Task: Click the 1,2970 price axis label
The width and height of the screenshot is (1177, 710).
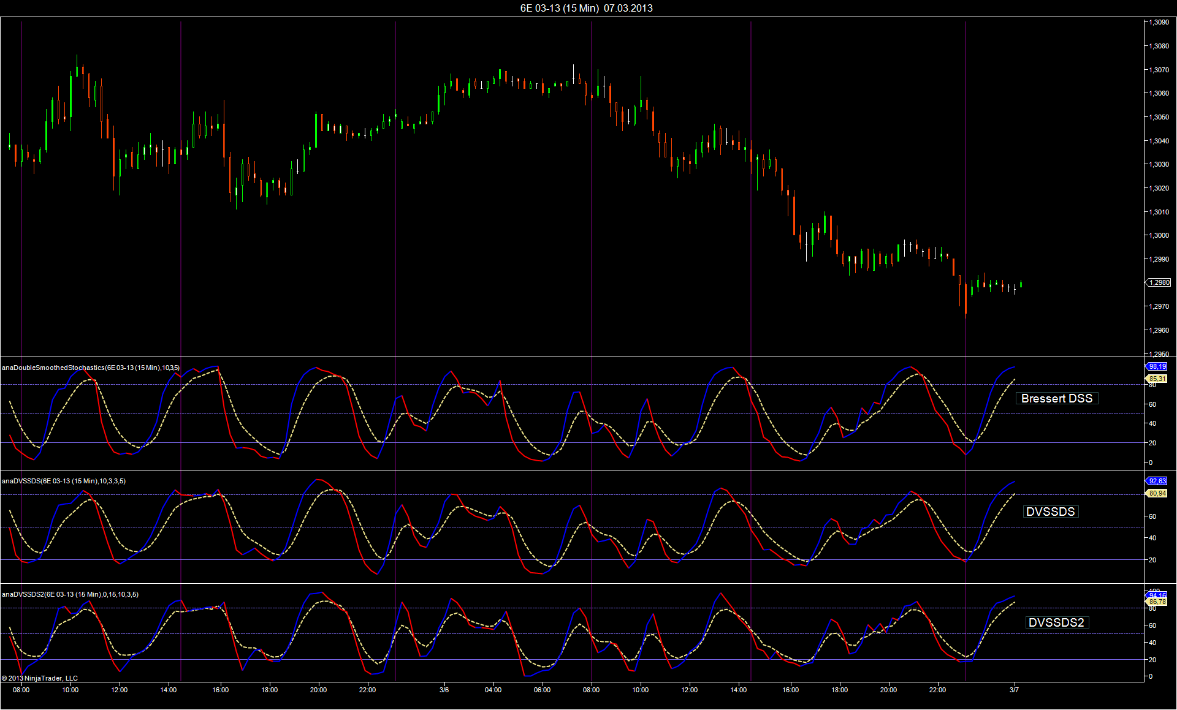Action: click(1159, 306)
